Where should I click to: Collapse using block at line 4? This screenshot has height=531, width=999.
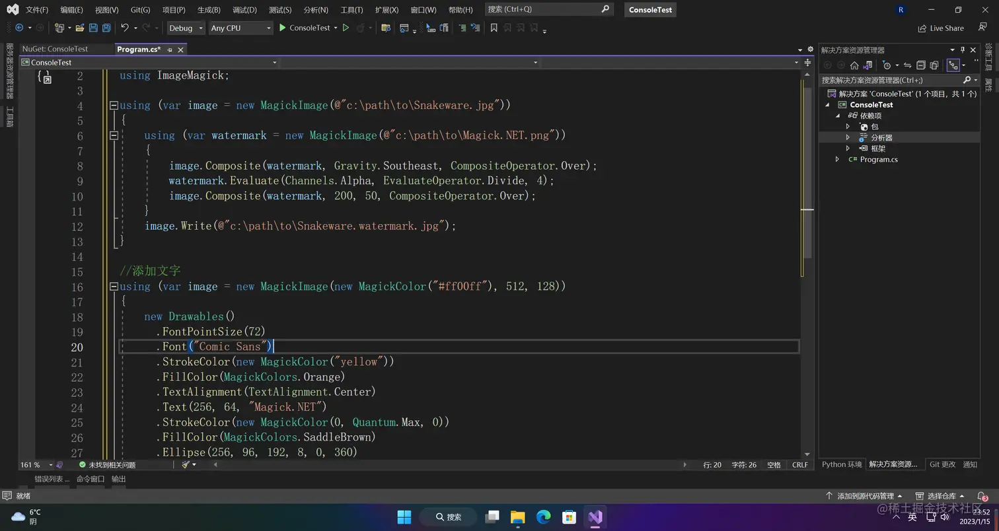[114, 105]
